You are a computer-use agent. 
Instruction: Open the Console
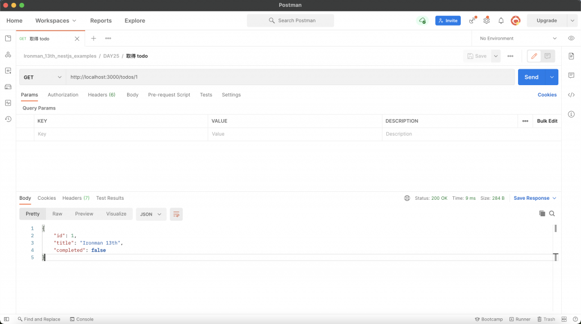point(82,319)
